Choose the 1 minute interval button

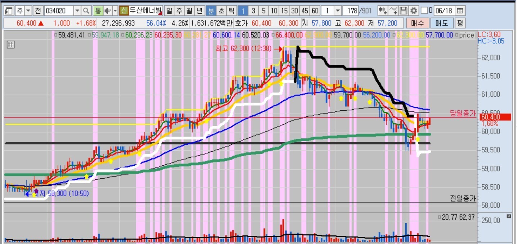[x=243, y=10]
